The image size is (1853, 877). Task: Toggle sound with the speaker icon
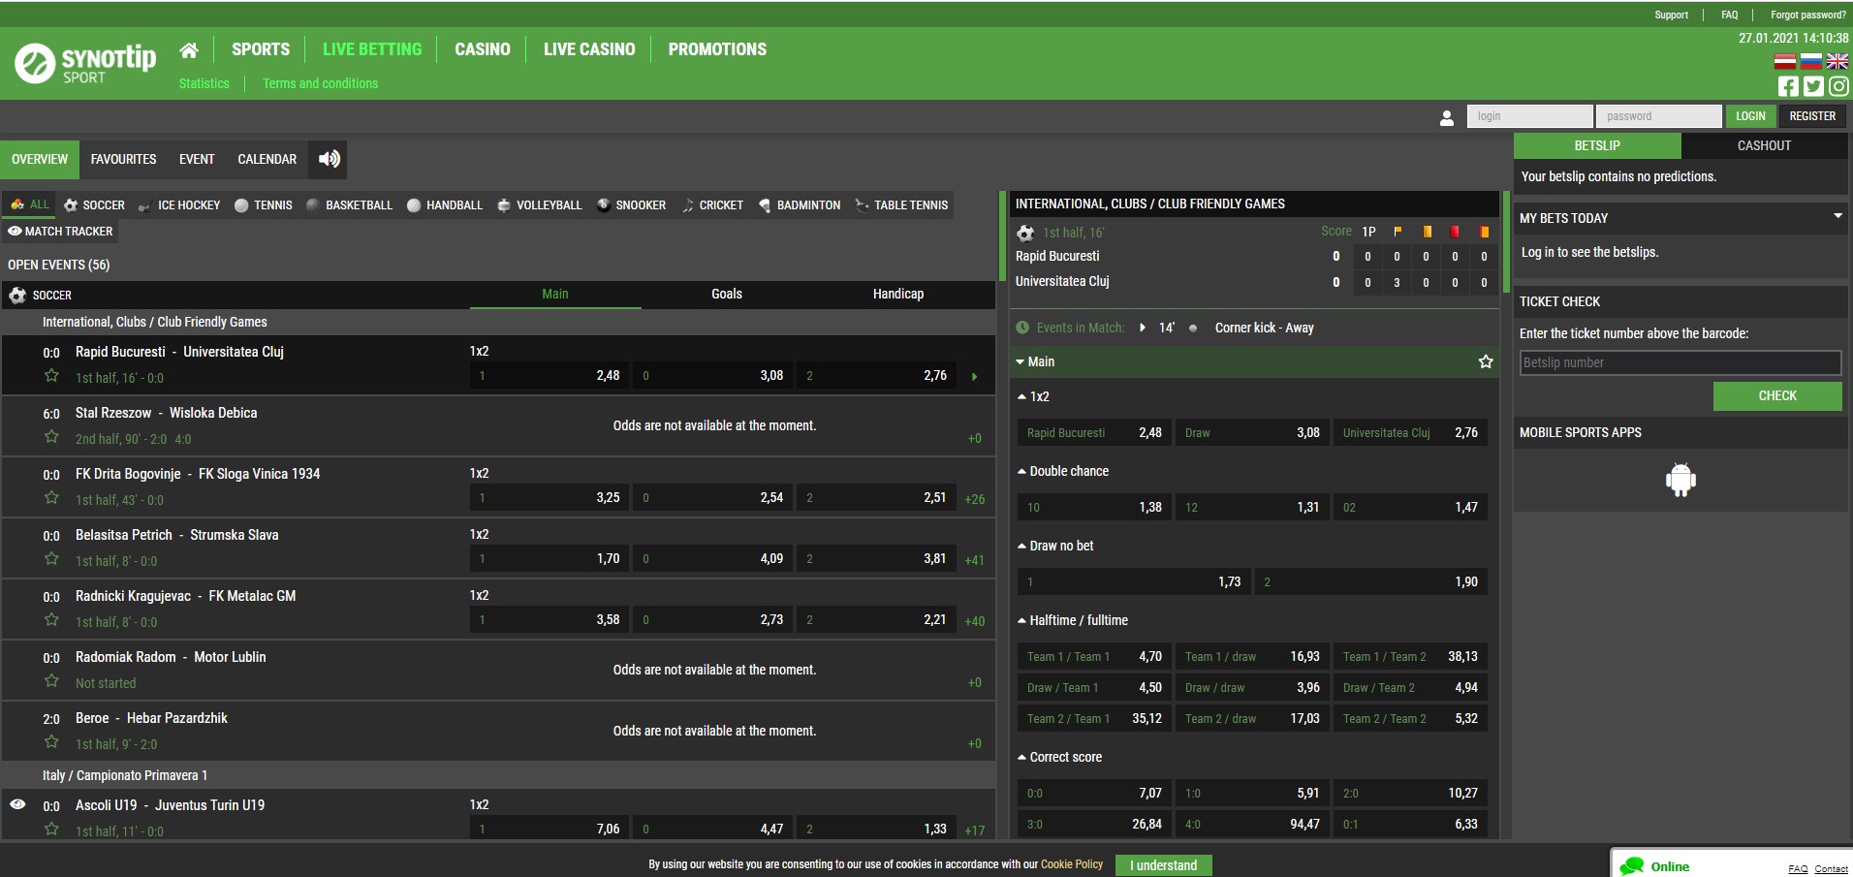click(x=330, y=159)
